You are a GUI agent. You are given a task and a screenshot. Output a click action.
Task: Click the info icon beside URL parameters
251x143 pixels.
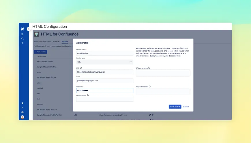(x=149, y=68)
